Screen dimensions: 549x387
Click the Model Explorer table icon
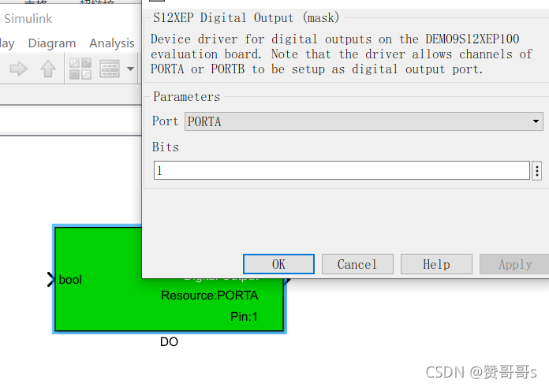point(110,69)
